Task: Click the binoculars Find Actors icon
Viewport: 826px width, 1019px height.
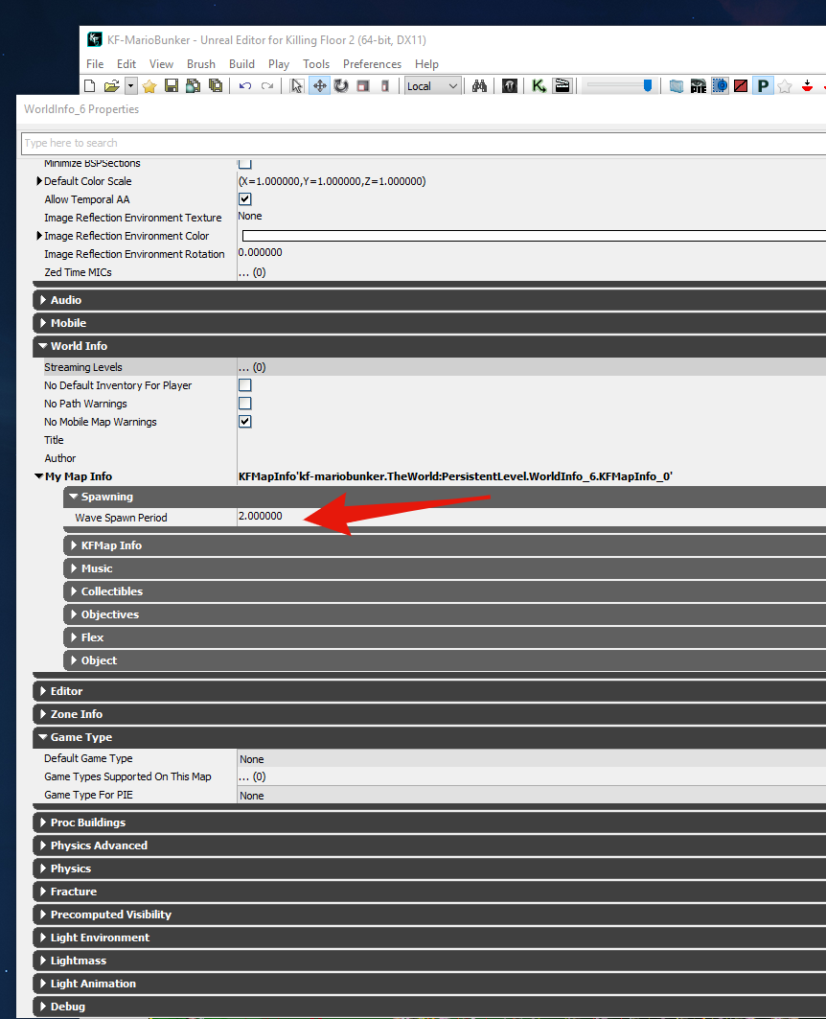Action: pyautogui.click(x=480, y=85)
